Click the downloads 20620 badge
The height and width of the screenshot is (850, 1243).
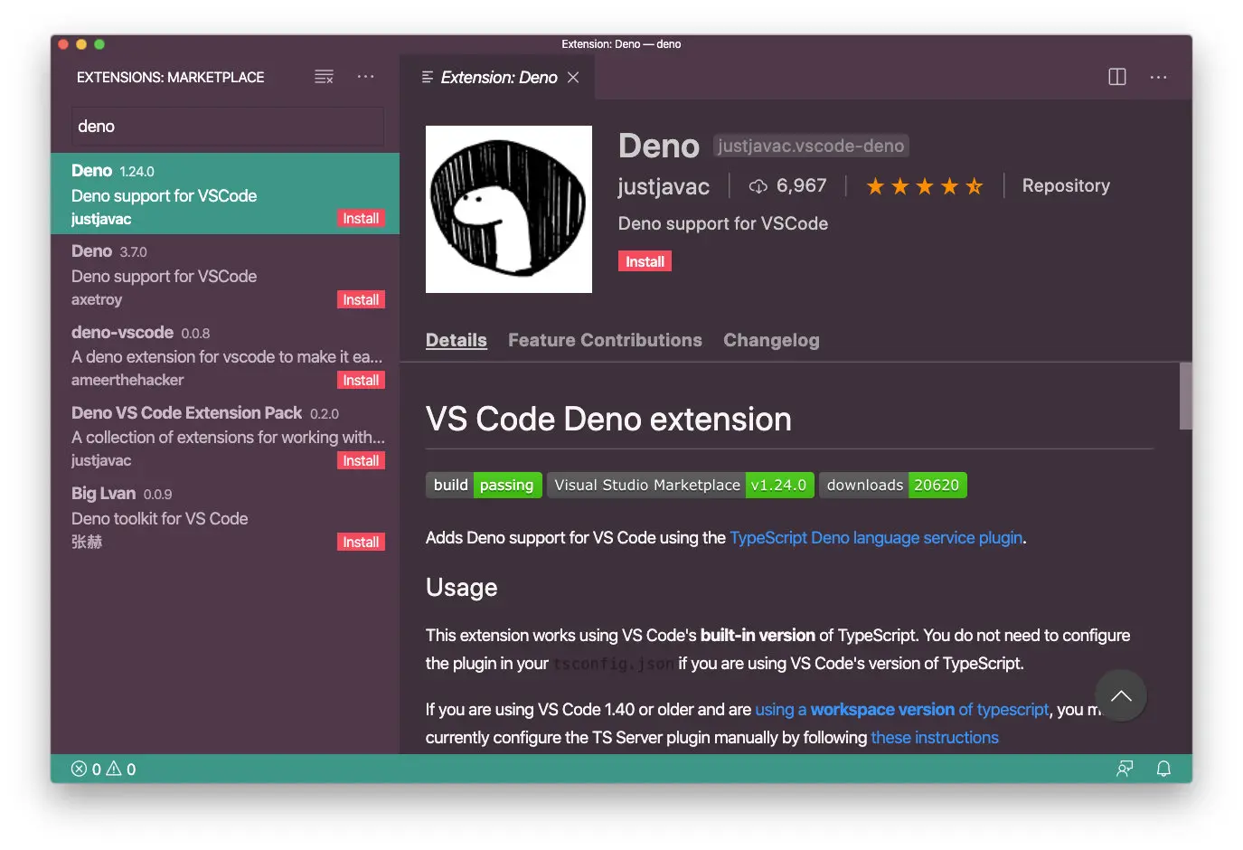893,485
